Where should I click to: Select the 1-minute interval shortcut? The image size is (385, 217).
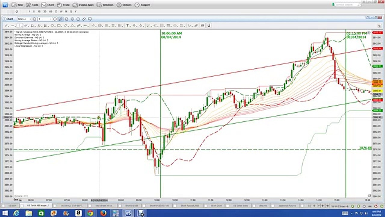[29, 11]
